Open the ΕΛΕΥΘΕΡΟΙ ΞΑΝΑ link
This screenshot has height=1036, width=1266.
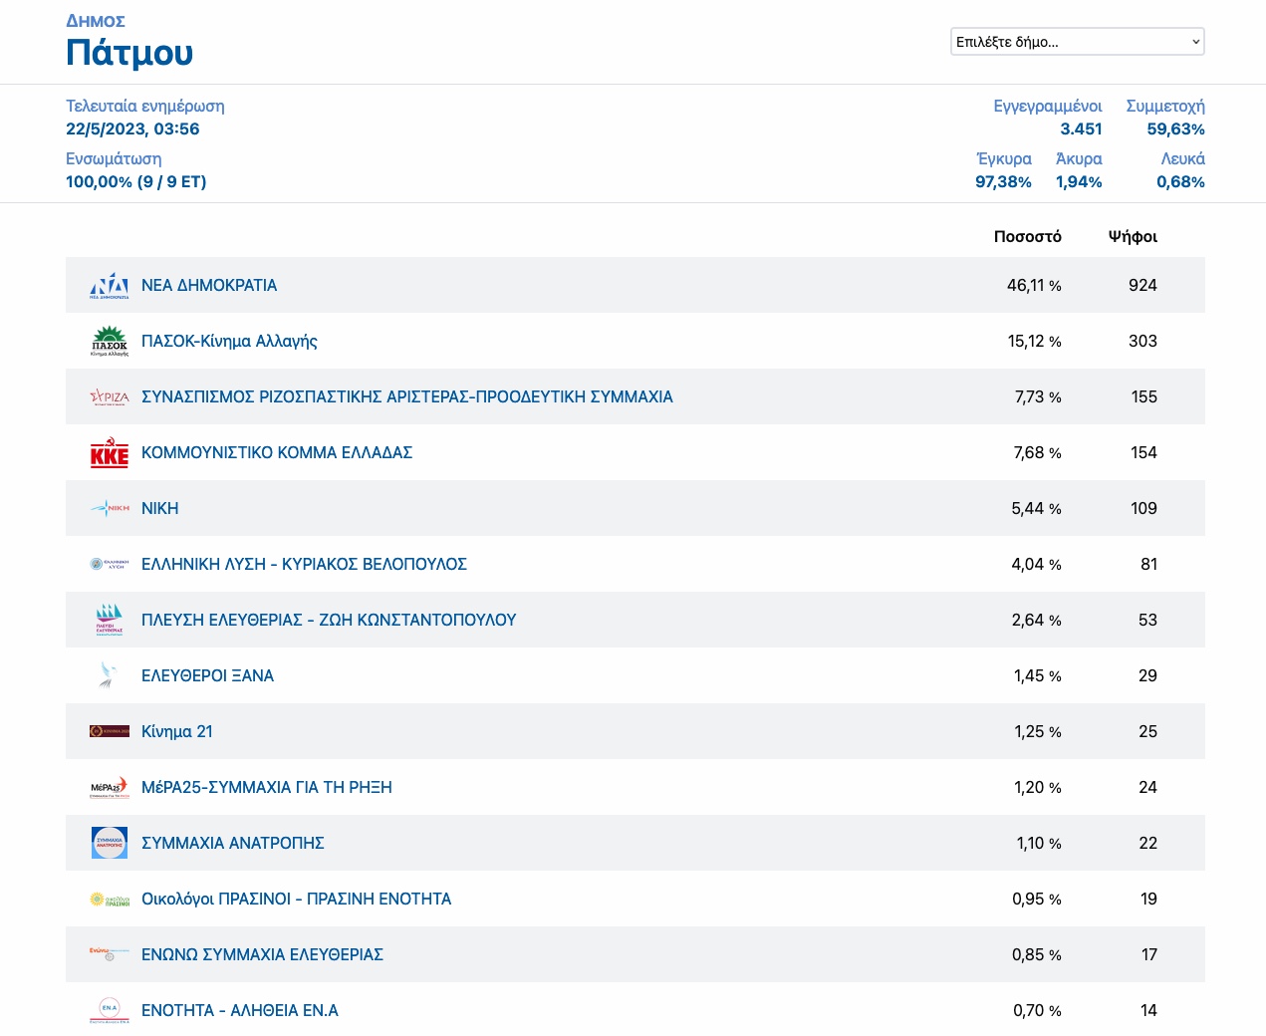tap(207, 675)
